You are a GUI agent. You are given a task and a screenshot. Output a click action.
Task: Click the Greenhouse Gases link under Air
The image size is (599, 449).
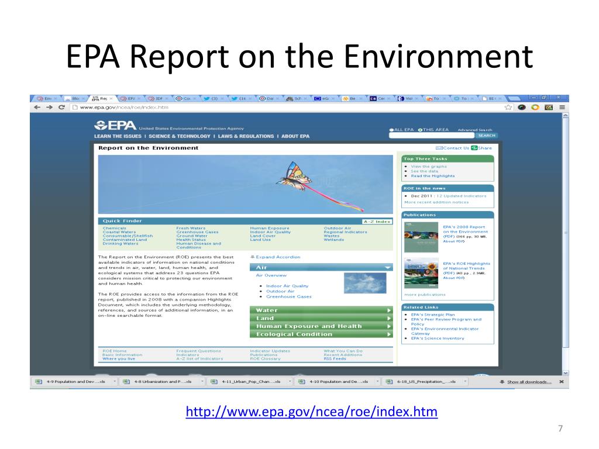[x=289, y=296]
